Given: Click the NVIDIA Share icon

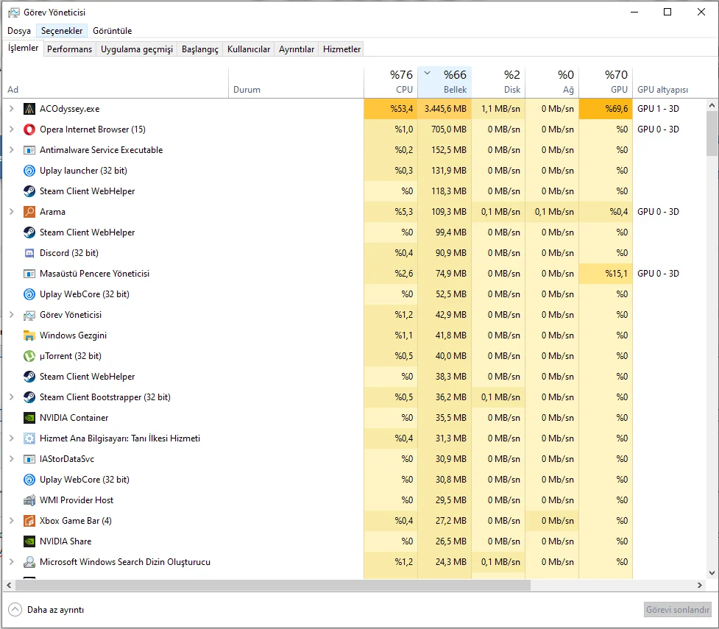Looking at the screenshot, I should tap(29, 541).
